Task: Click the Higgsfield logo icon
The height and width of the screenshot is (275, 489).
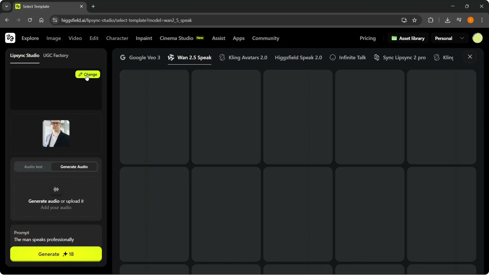Action: tap(10, 38)
